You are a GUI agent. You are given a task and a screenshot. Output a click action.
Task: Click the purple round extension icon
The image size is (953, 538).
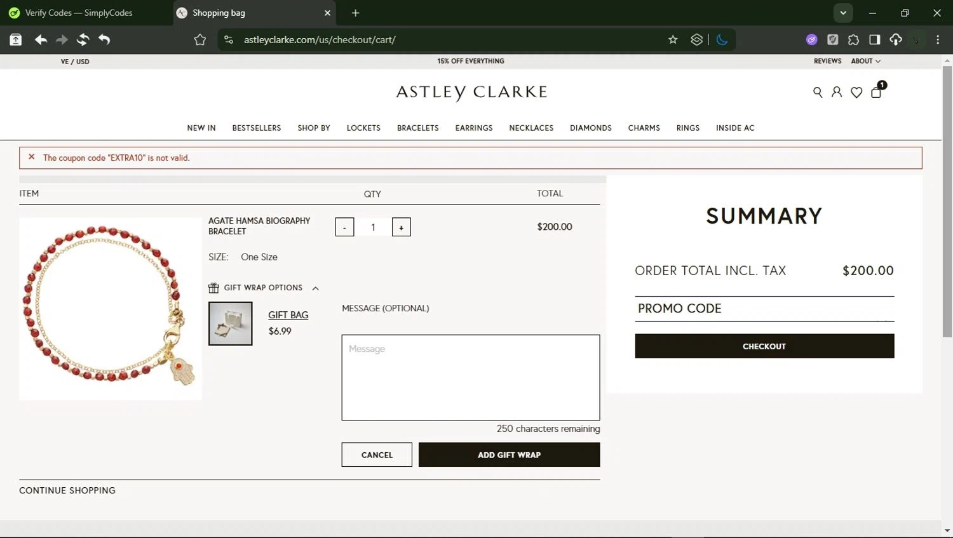pyautogui.click(x=811, y=39)
